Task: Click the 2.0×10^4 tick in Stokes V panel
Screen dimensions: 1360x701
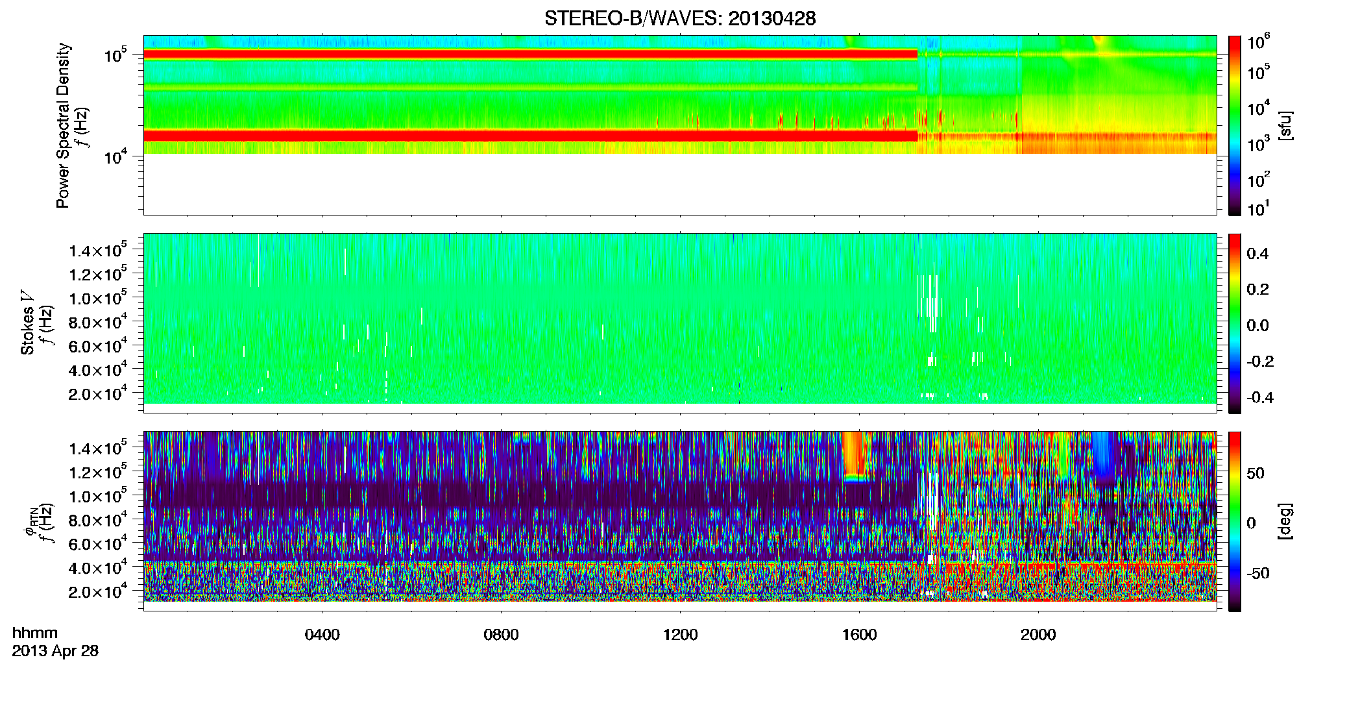Action: tap(97, 393)
